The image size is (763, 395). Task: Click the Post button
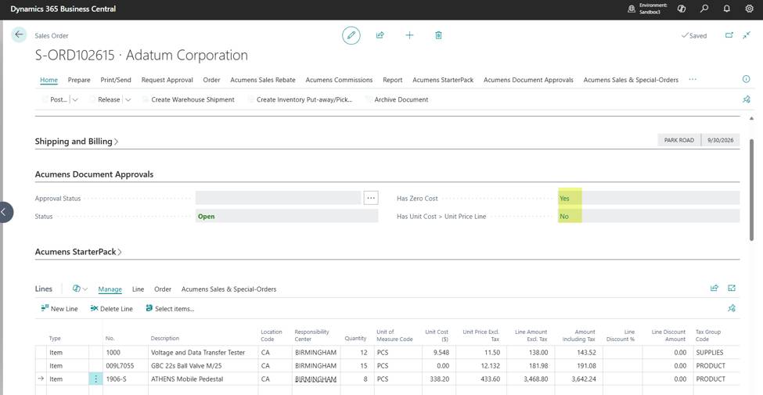click(54, 99)
